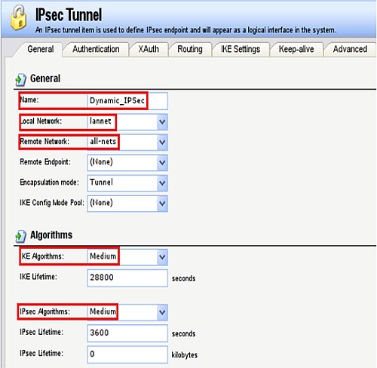
Task: Click the IPsec Lifetime seconds field
Action: (127, 333)
